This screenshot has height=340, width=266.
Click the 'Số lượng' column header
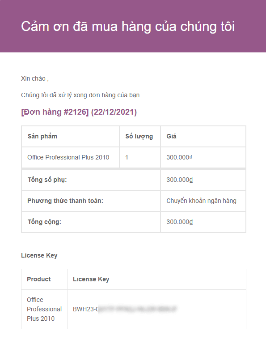139,136
